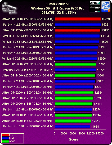Click the 'Windows XP - ATI Radeon 9700 Pro' subtitle
This screenshot has width=112, height=145.
58,8
